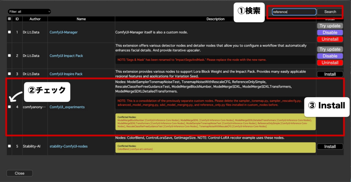Disable the ComfyUI Impact Pack

[x=330, y=56]
